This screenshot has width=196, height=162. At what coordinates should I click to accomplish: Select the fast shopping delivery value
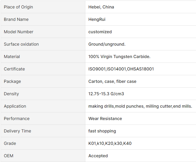pyautogui.click(x=102, y=131)
